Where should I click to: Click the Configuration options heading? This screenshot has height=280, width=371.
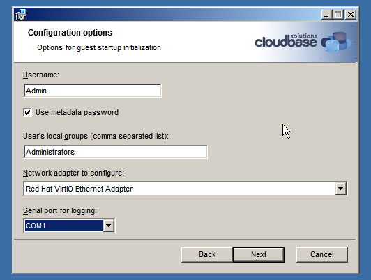tap(70, 33)
